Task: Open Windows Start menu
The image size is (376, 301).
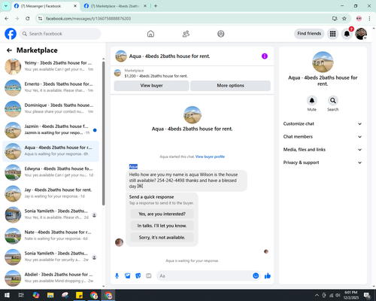Action: (7, 295)
